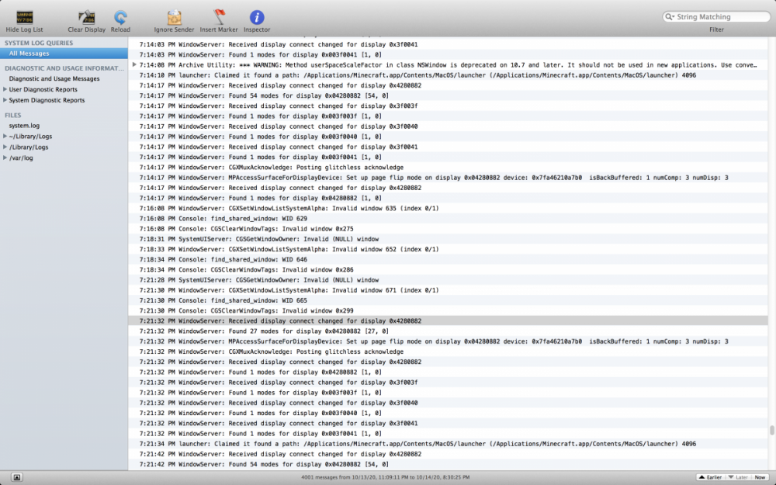The image size is (776, 485).
Task: Click the magnifier icon in the search field
Action: coord(670,16)
